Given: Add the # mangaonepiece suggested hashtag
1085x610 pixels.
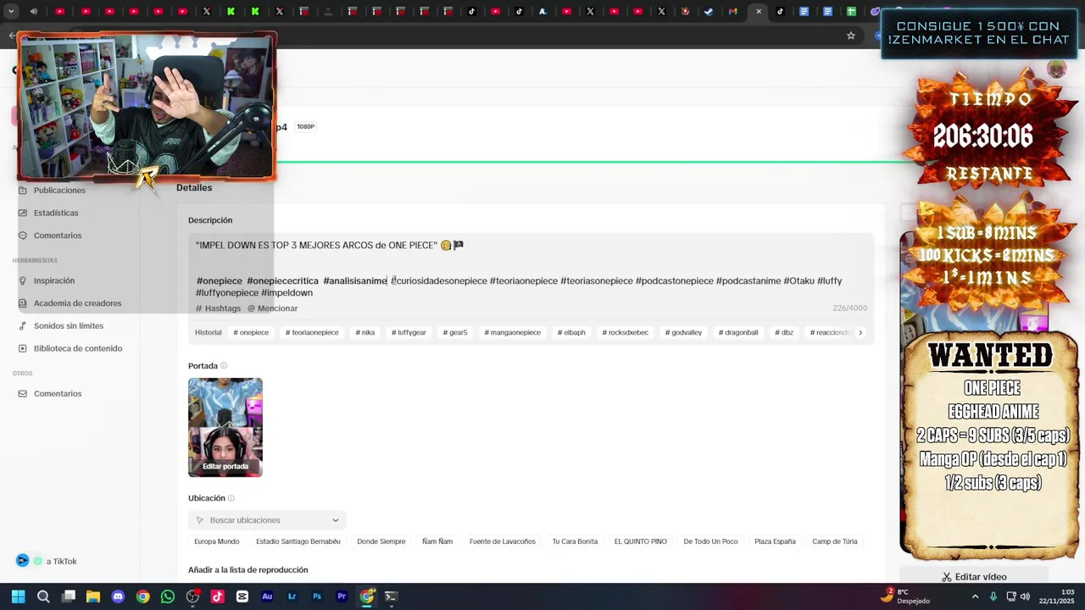Looking at the screenshot, I should (x=512, y=332).
